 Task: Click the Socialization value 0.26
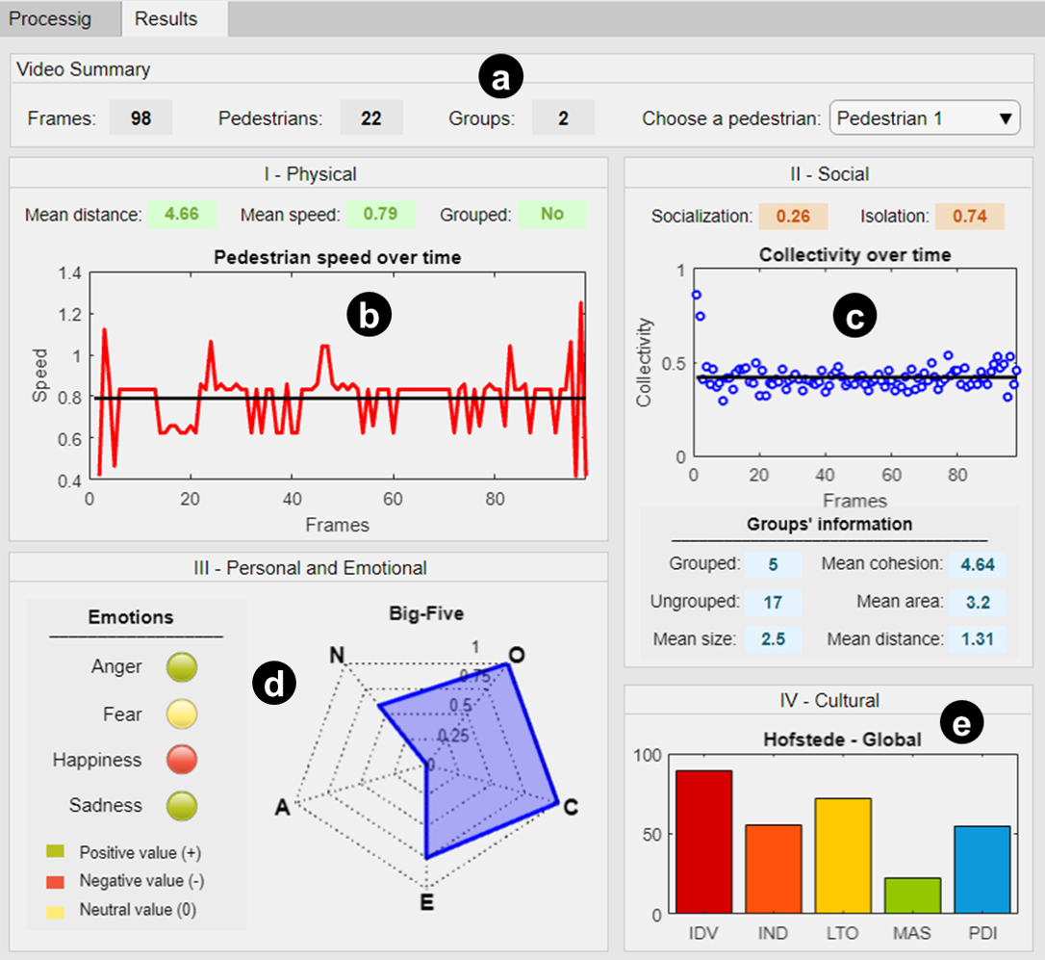(x=793, y=216)
